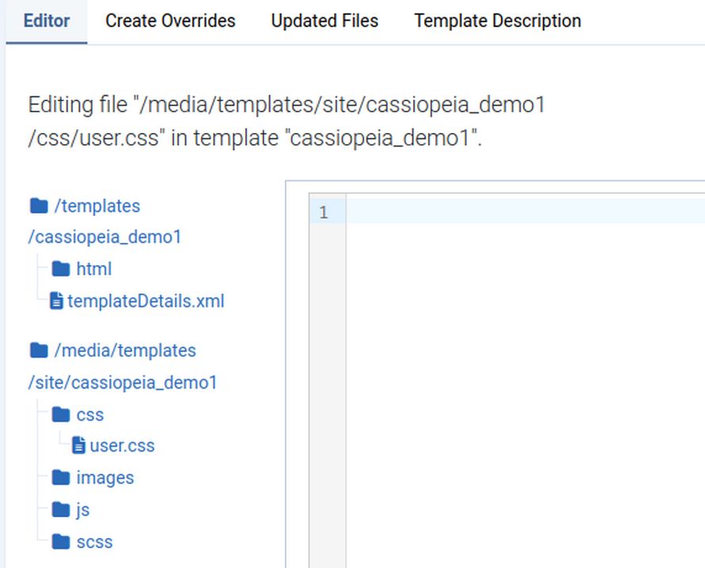Click line 1 in the code editor
This screenshot has height=568, width=705.
coord(522,212)
